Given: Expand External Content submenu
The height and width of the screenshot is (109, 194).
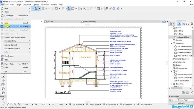Looking at the screenshot, I should [15, 45].
